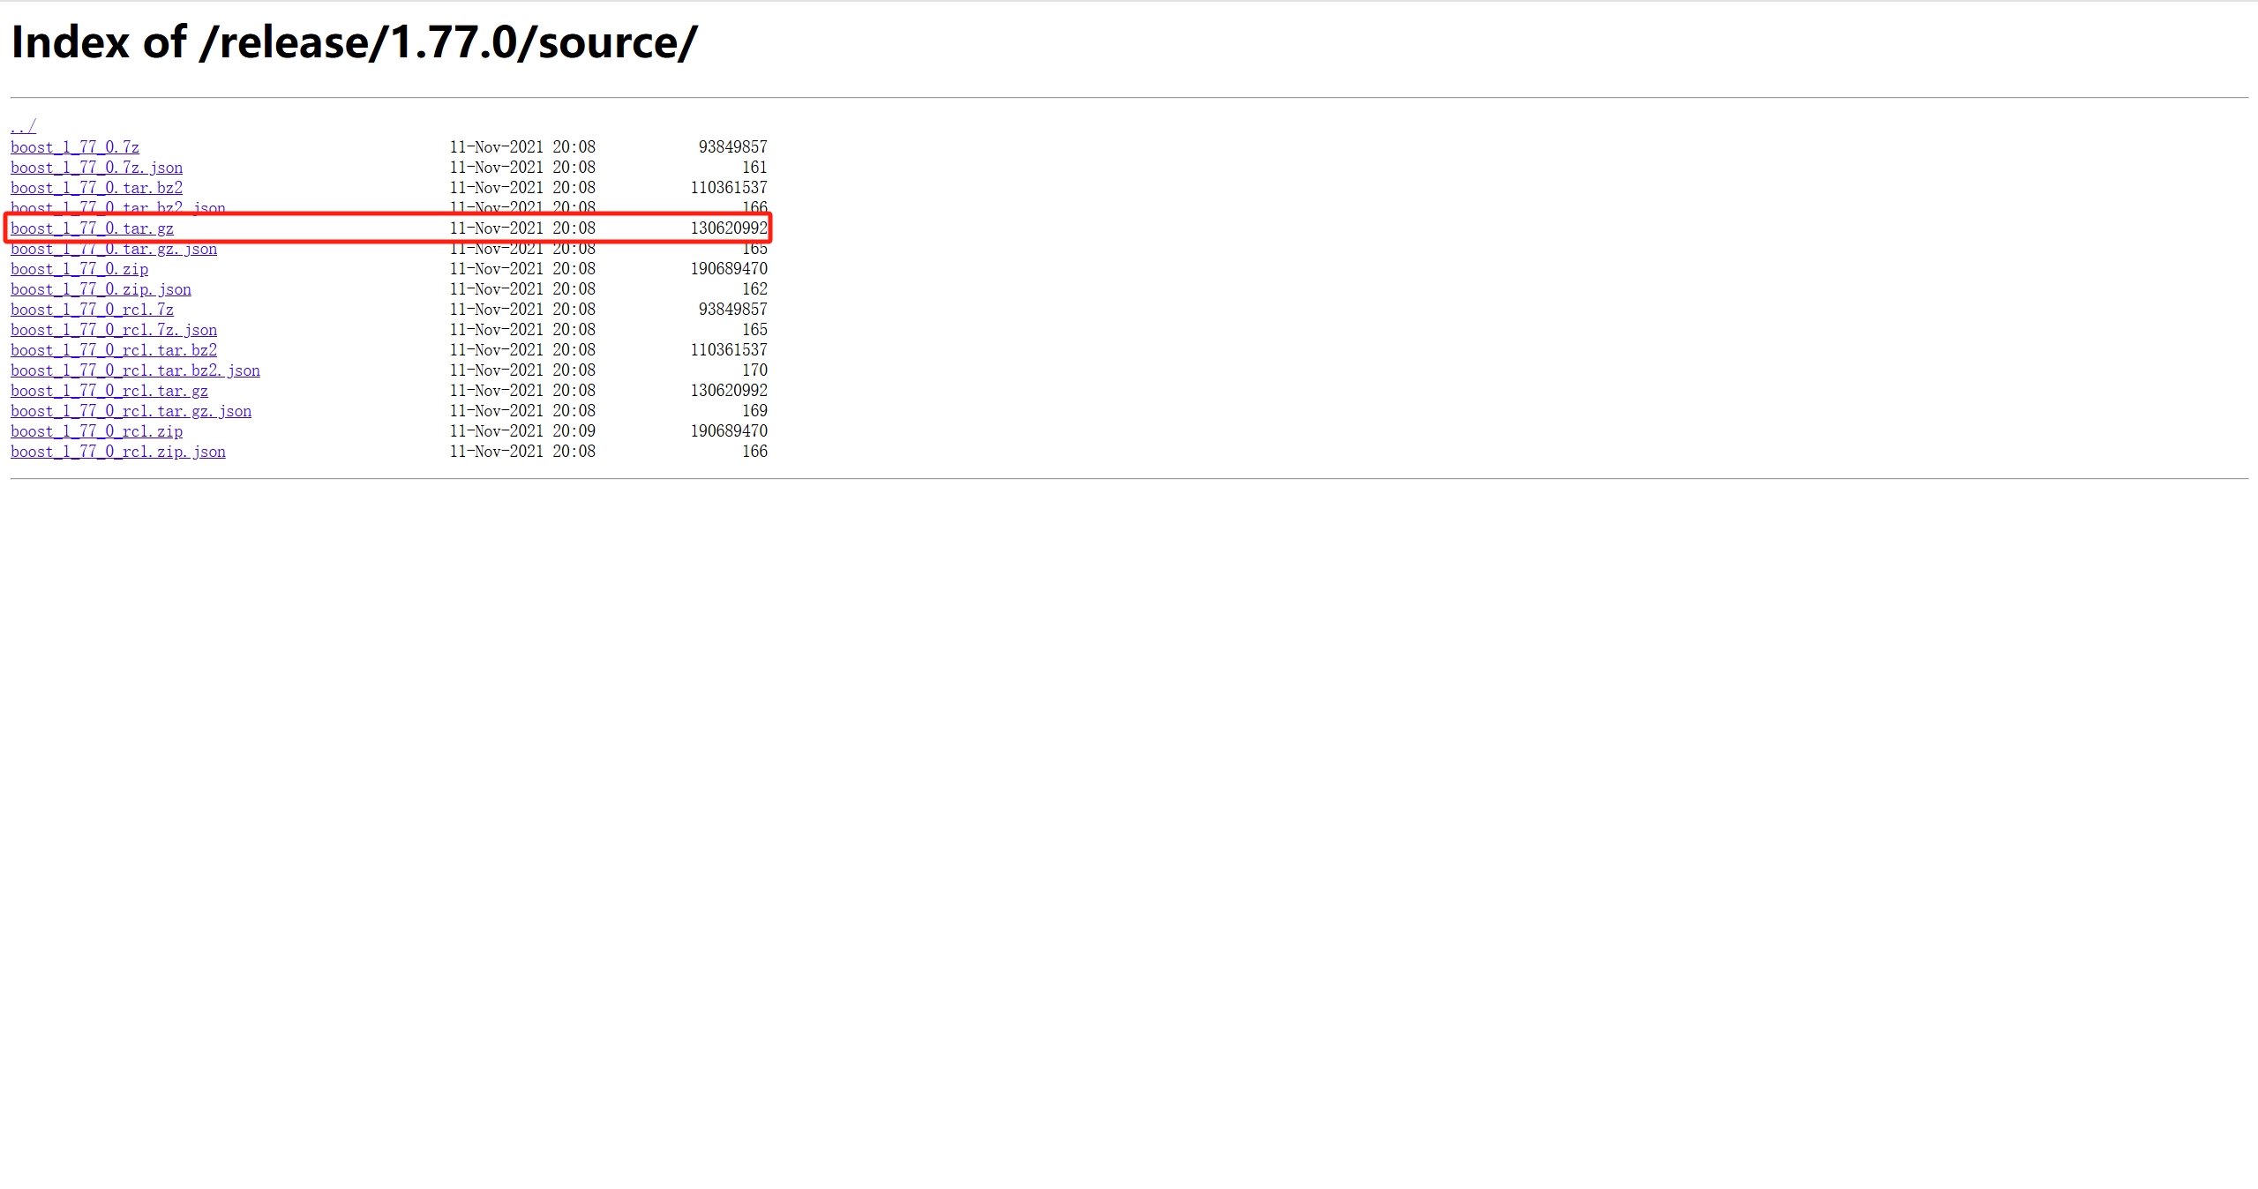Open boost_1_77_0.tar.gz.json file link
2258x1189 pixels.
pyautogui.click(x=114, y=248)
